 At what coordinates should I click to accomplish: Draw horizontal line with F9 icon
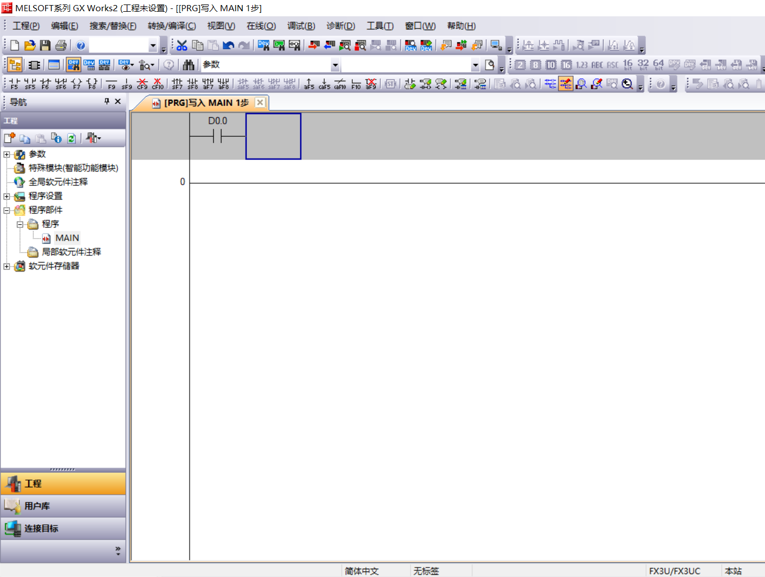pyautogui.click(x=111, y=83)
